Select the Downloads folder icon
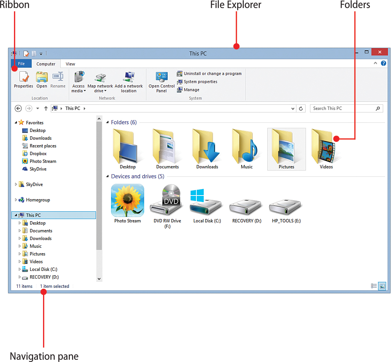This screenshot has width=392, height=362. click(x=207, y=149)
